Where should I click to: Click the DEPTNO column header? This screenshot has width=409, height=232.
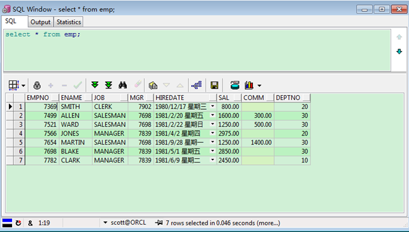point(292,98)
